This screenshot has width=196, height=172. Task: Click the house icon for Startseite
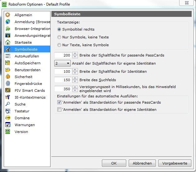8,42
